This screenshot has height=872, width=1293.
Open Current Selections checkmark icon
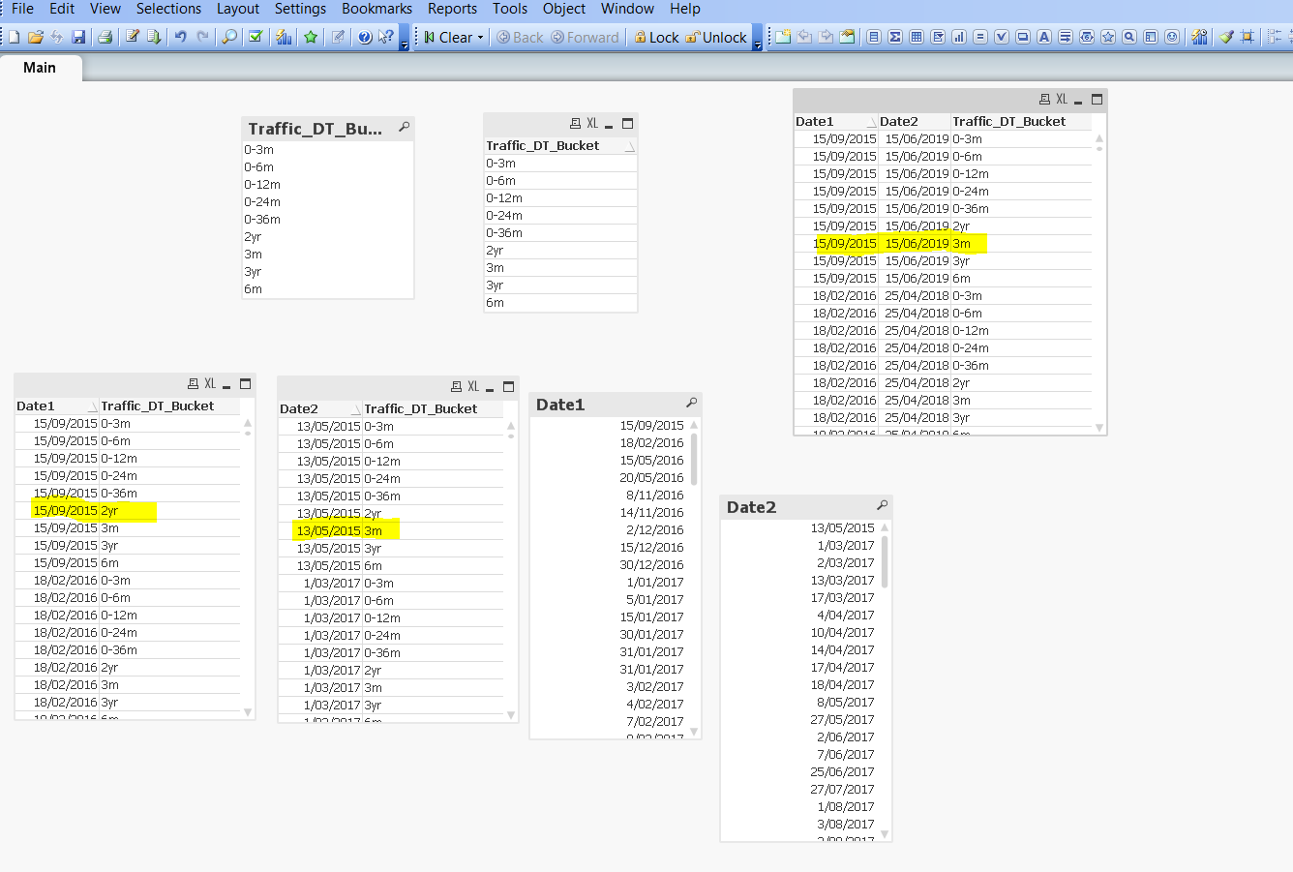[x=256, y=37]
